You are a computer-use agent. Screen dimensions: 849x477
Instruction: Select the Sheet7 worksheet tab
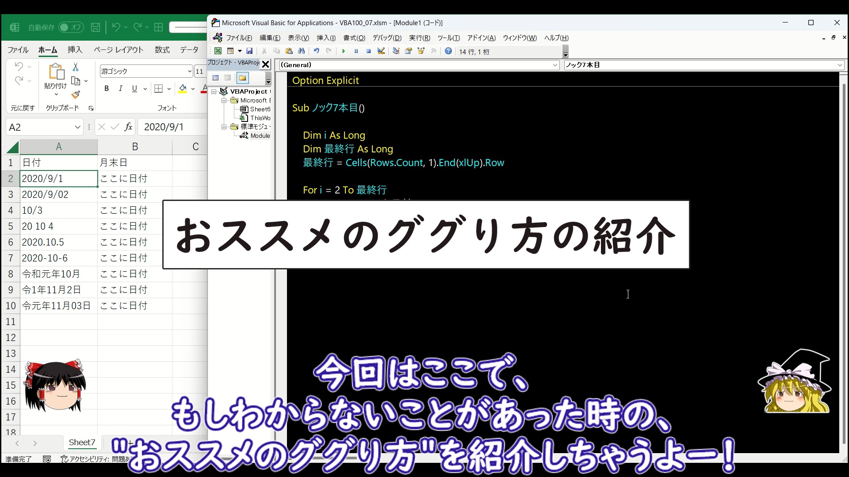[82, 442]
